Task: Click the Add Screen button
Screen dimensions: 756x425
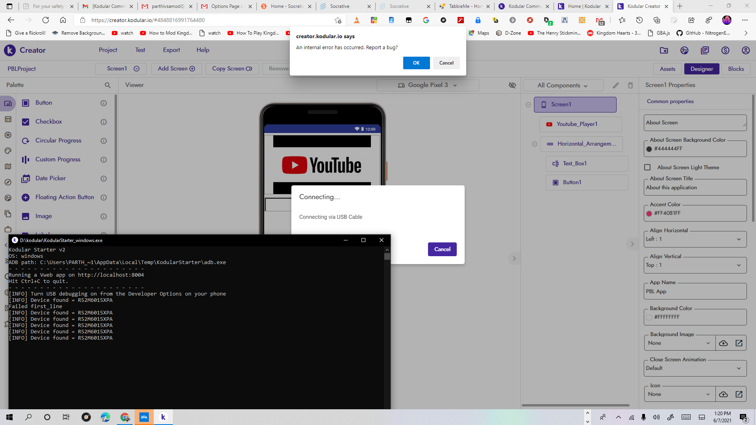Action: [176, 69]
